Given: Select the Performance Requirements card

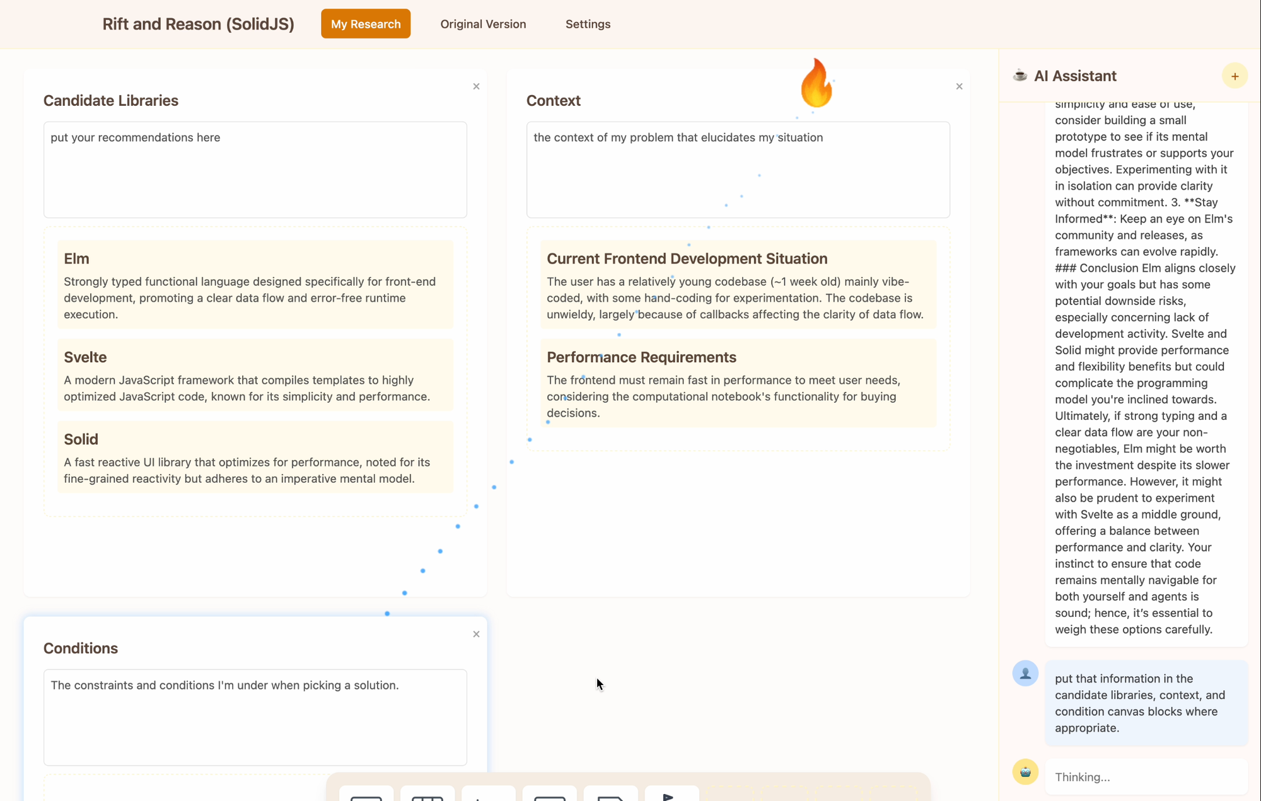Looking at the screenshot, I should (x=738, y=383).
